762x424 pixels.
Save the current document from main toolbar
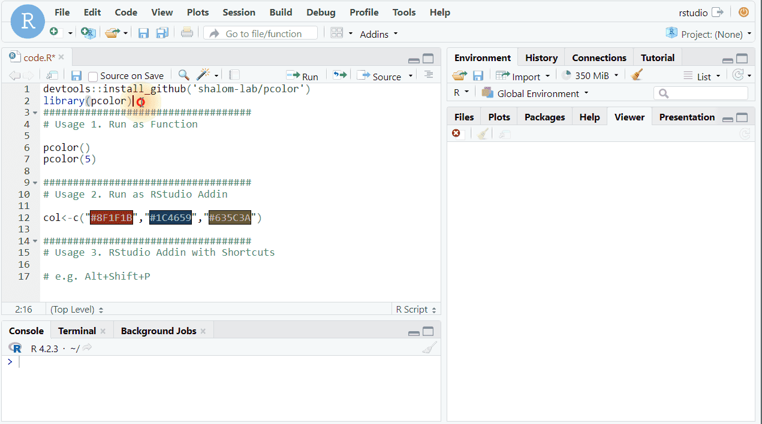(x=144, y=33)
